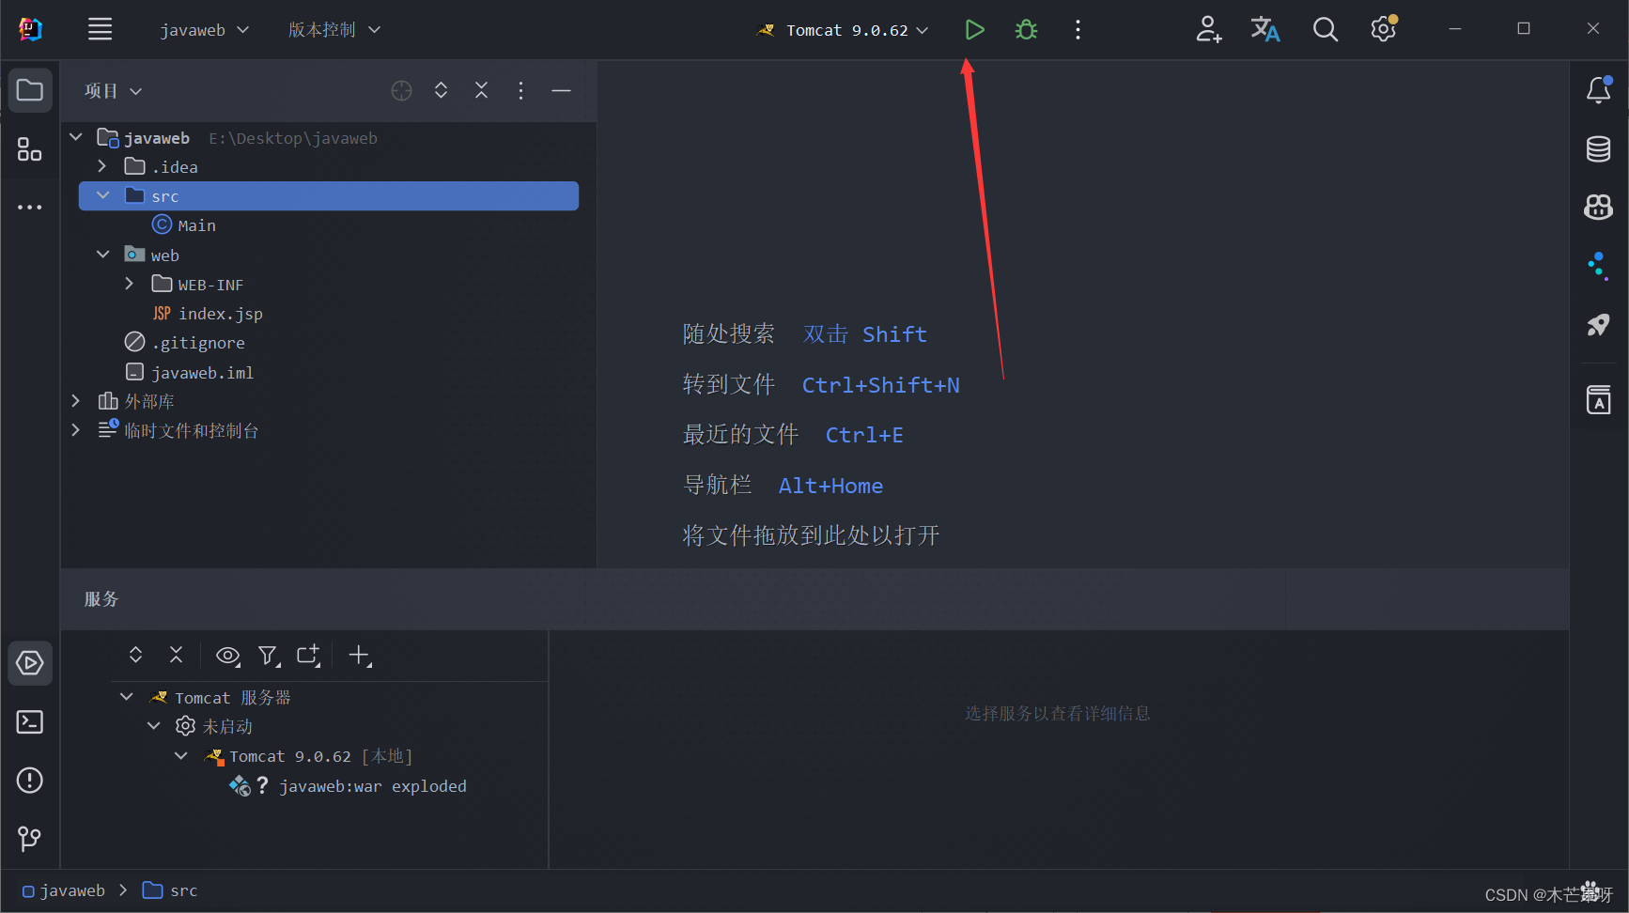Select .gitignore file
The height and width of the screenshot is (913, 1629).
185,343
